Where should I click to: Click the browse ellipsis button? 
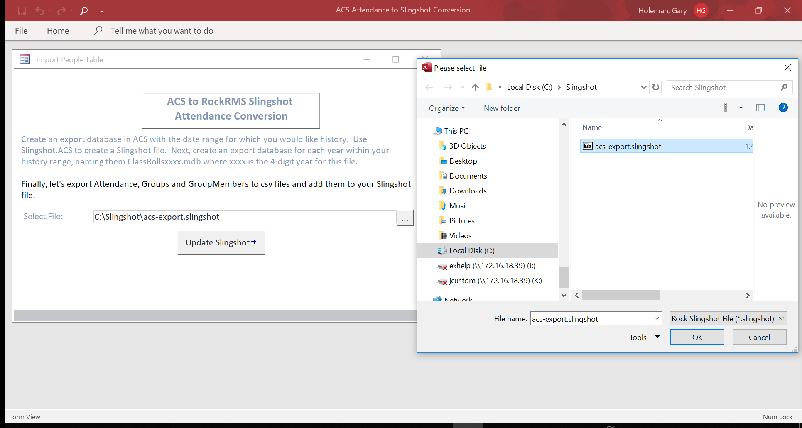[x=405, y=218]
